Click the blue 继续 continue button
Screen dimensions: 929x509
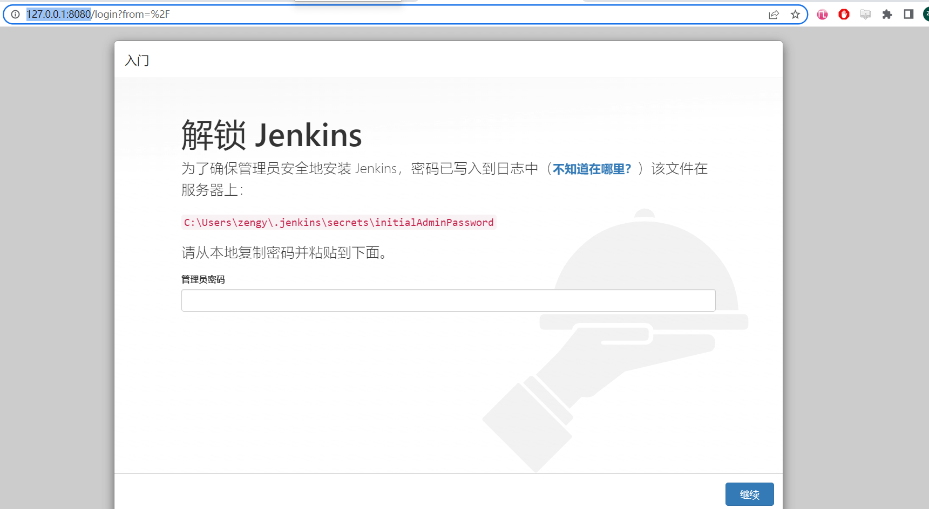pyautogui.click(x=749, y=494)
